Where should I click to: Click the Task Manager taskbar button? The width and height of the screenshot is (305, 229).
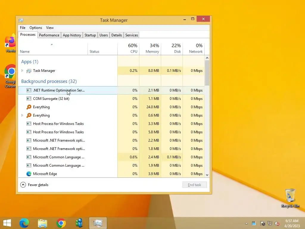click(98, 223)
